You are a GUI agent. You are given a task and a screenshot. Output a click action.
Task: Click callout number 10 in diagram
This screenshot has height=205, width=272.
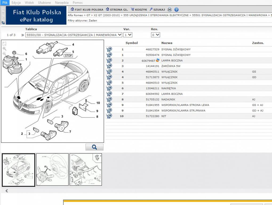point(98,103)
